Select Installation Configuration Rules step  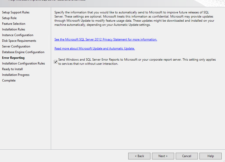(x=23, y=63)
